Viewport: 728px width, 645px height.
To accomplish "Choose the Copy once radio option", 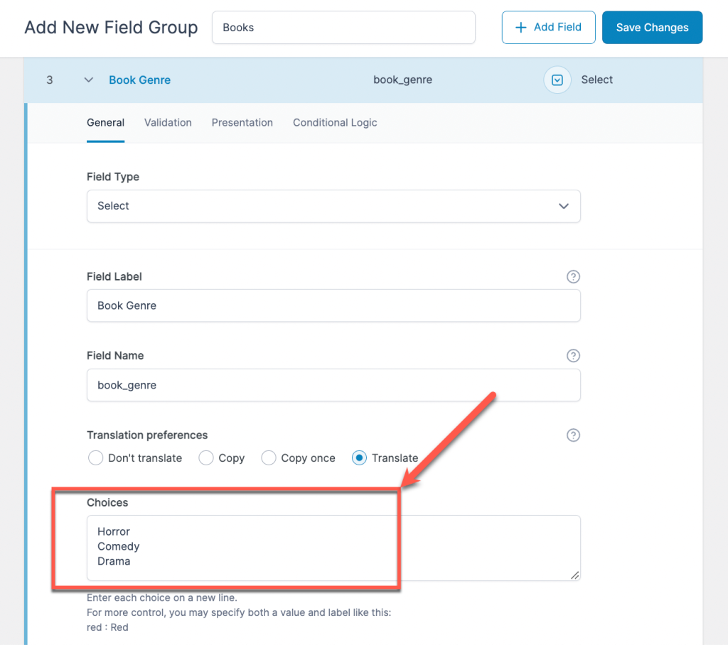I will [268, 457].
